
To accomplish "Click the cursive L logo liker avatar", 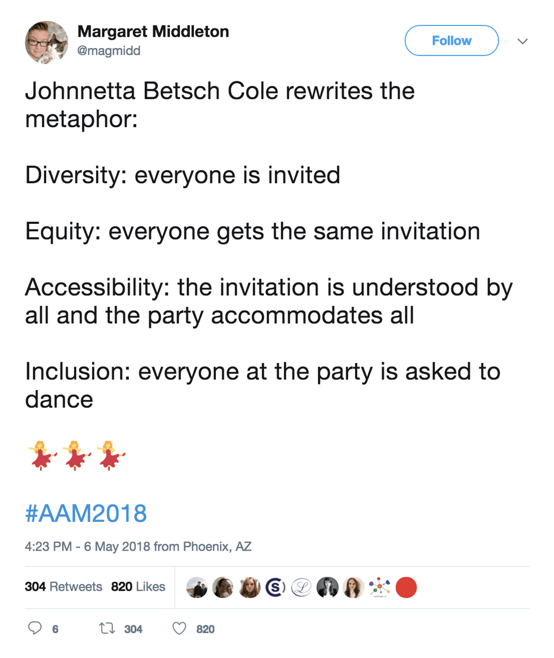I will click(x=301, y=587).
